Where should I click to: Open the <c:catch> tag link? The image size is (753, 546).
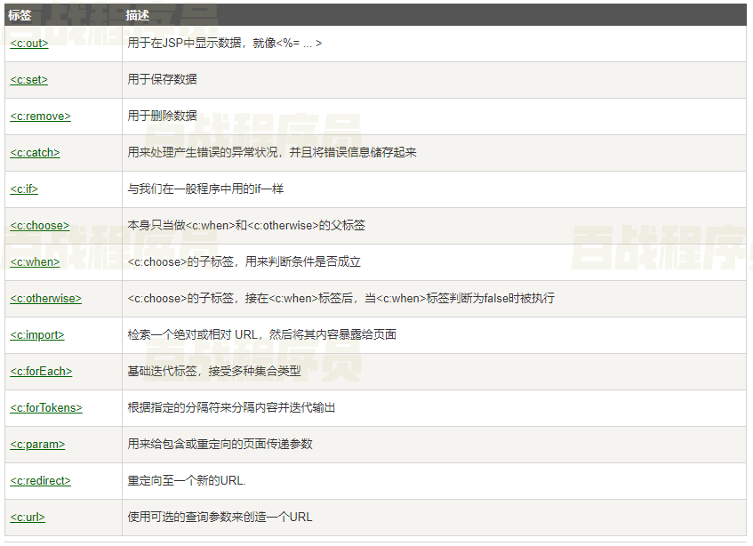point(34,152)
